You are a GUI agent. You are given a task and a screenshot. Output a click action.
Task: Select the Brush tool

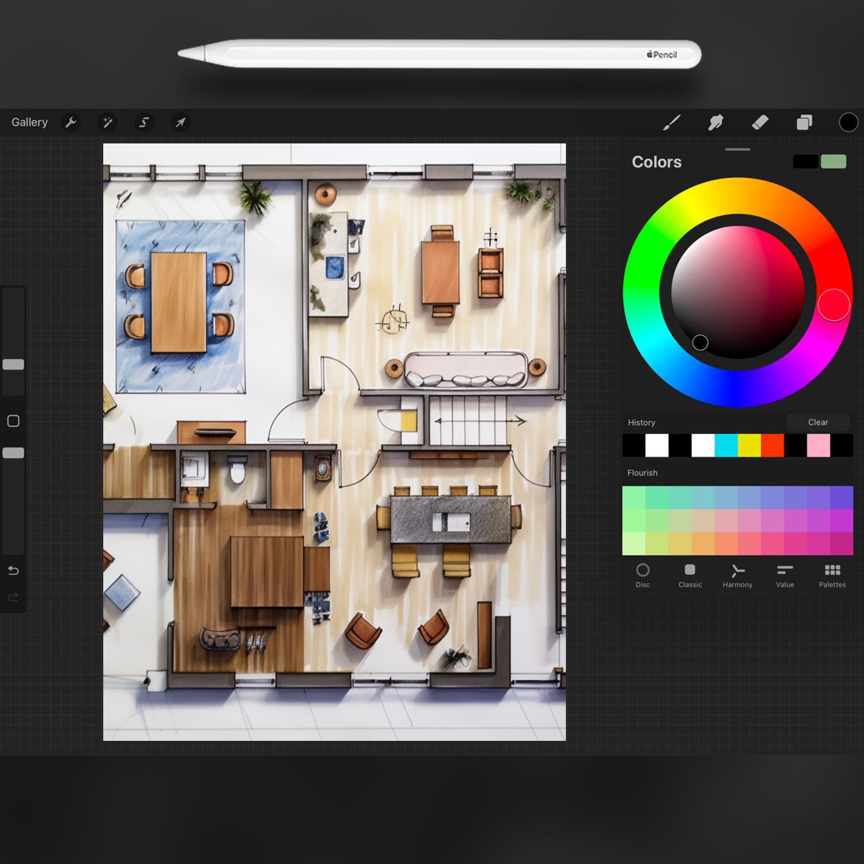pos(671,122)
